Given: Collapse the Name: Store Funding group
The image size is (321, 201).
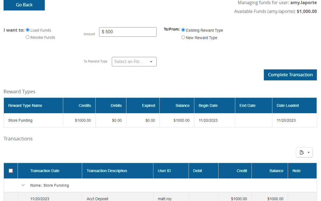Looking at the screenshot, I should (x=23, y=185).
